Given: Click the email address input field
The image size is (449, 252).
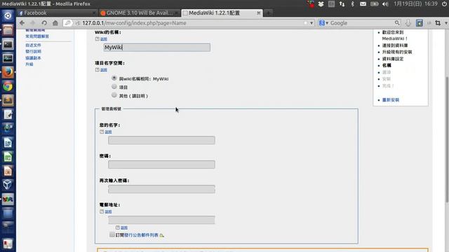Looking at the screenshot, I should (x=161, y=220).
